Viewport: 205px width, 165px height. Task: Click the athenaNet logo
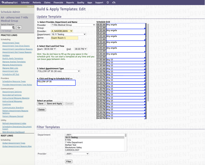(x=10, y=2)
